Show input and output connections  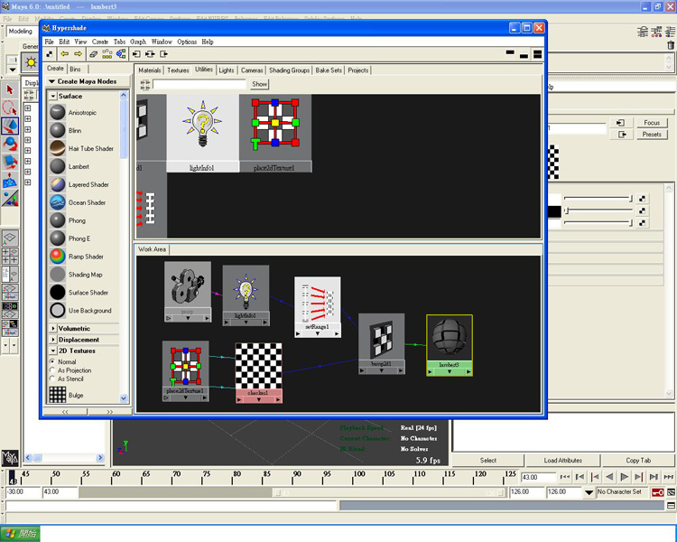150,54
